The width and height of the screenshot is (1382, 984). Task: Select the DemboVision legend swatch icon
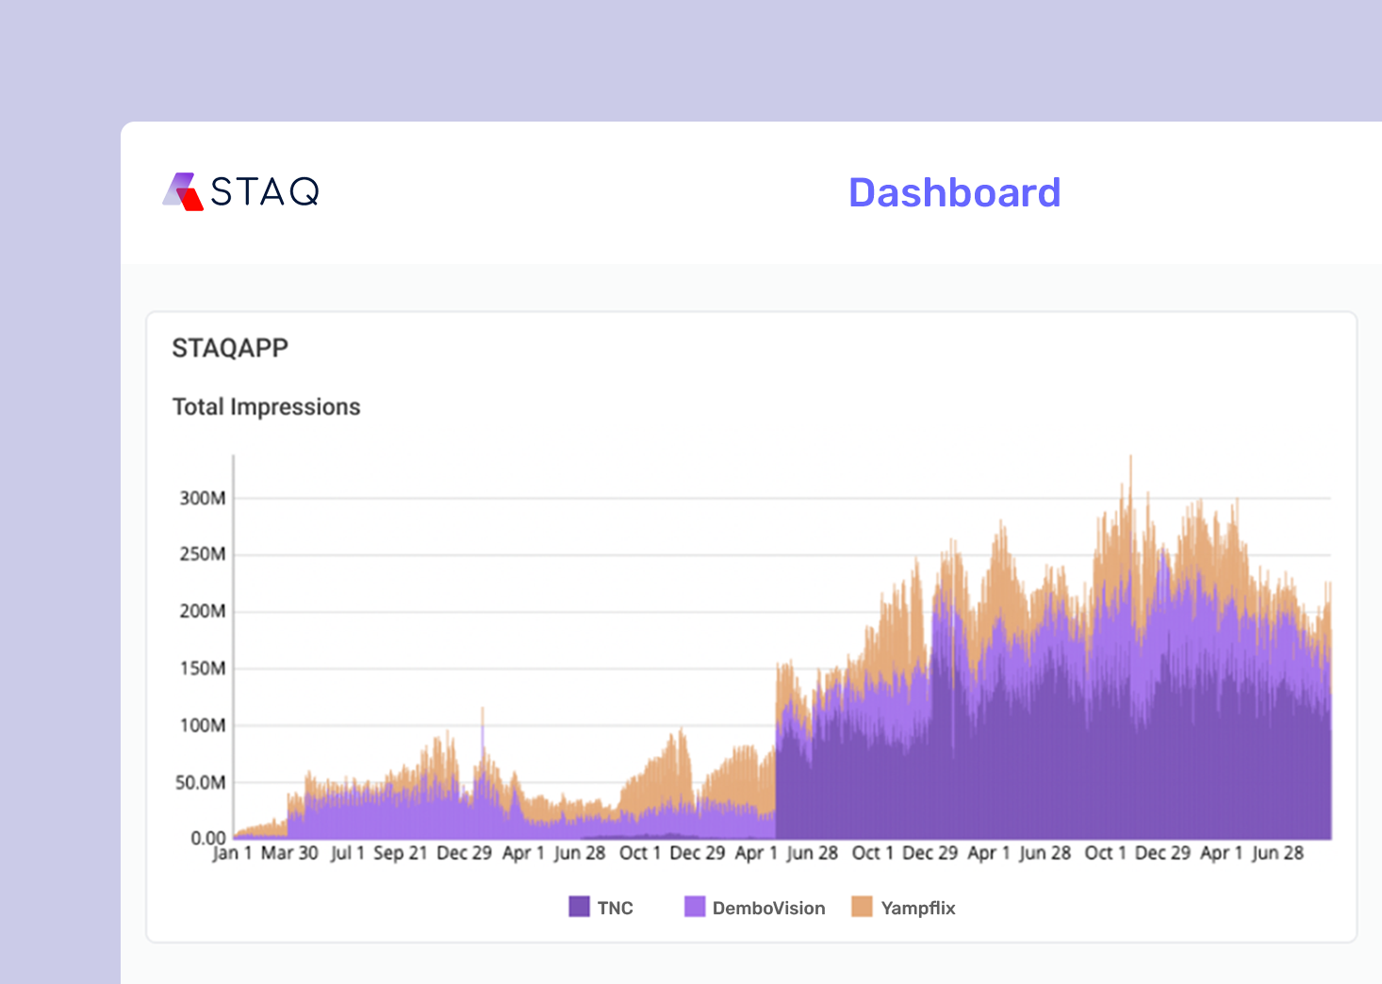coord(696,907)
